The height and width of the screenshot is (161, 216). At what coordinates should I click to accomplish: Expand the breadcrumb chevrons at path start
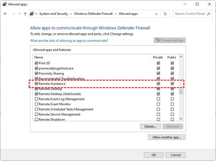[36, 14]
